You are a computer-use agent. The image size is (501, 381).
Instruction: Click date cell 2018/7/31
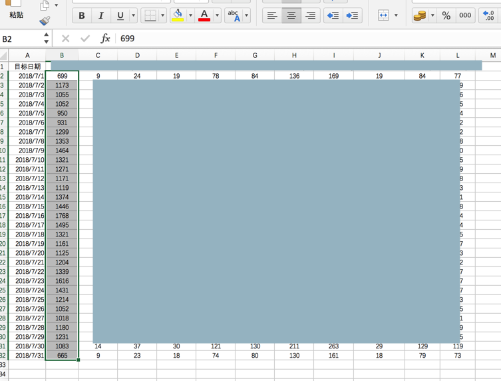[x=27, y=356]
